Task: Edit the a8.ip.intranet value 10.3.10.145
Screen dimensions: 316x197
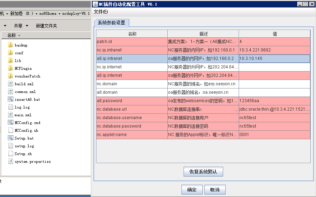Action: coord(274,59)
